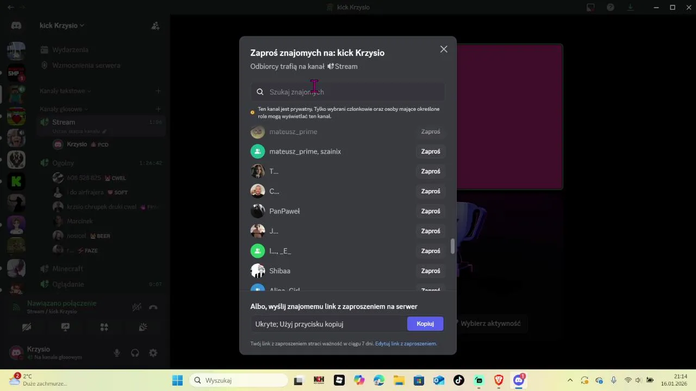Close the invite friends dialog

(x=444, y=49)
